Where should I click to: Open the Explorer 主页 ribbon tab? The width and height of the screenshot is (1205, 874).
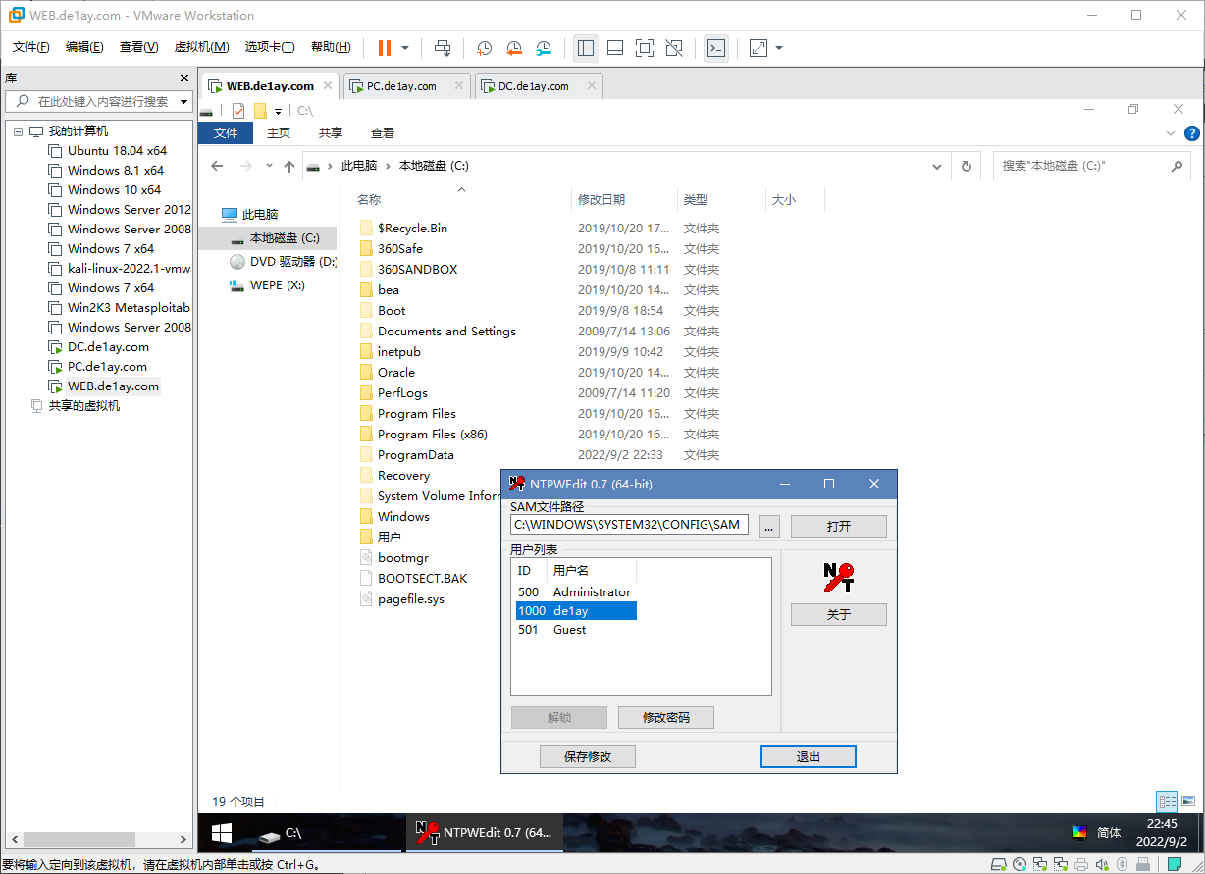point(279,133)
